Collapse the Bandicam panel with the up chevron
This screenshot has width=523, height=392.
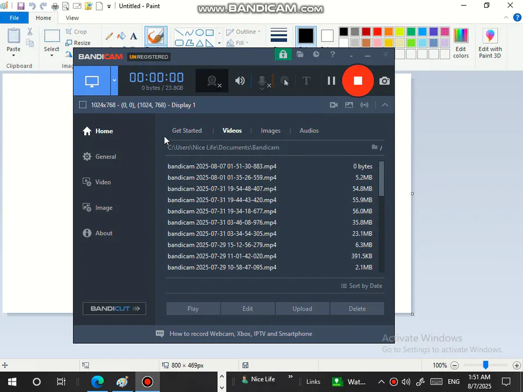coord(385,105)
